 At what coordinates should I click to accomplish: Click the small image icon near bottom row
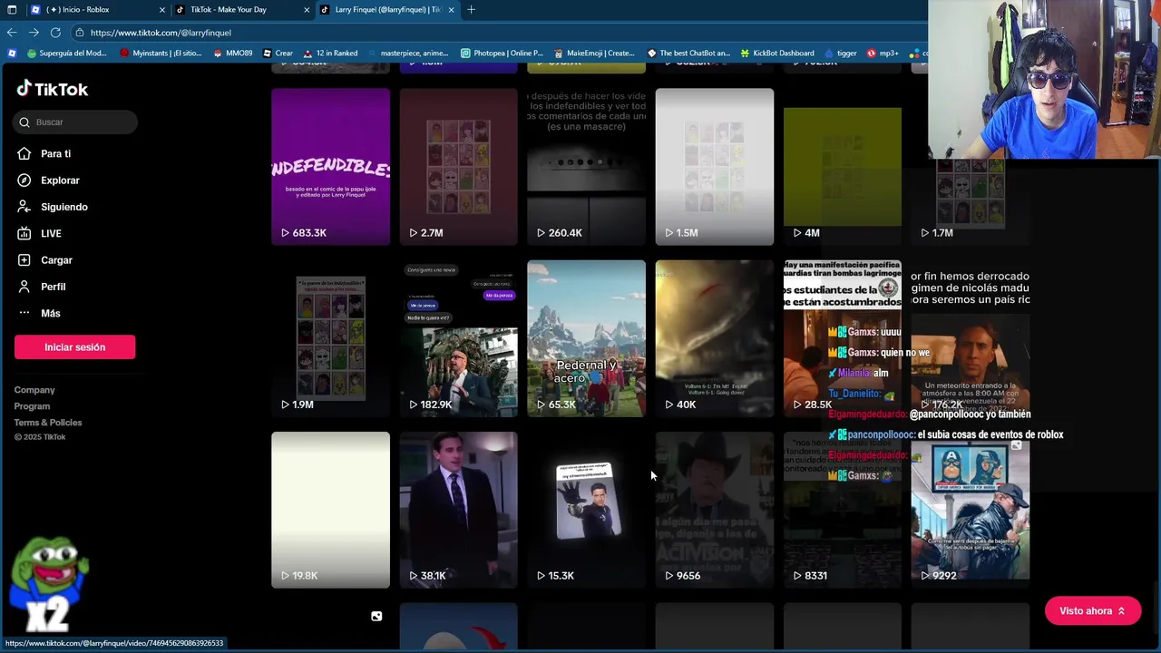[376, 617]
